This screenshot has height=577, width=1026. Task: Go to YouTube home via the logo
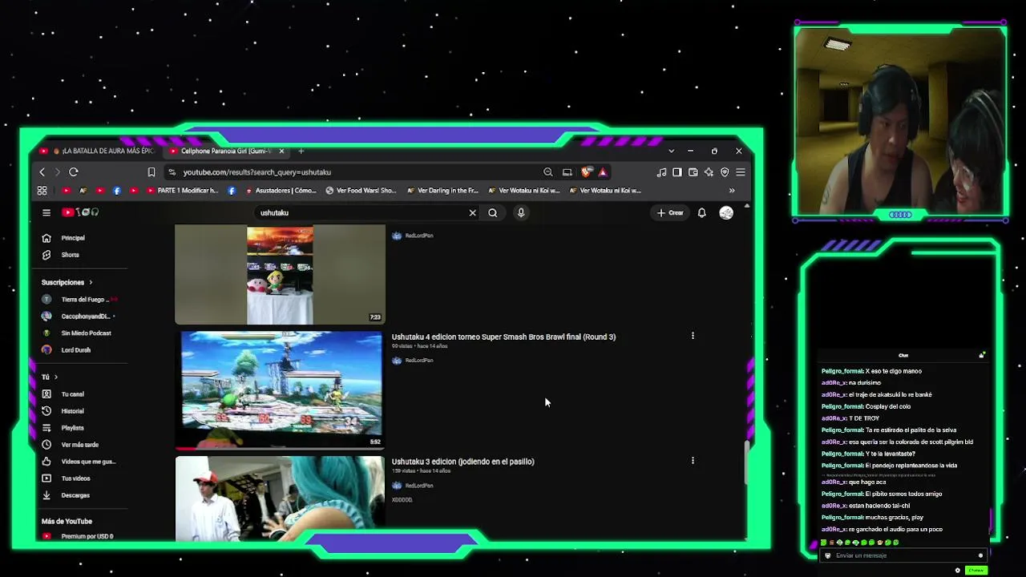click(x=80, y=212)
